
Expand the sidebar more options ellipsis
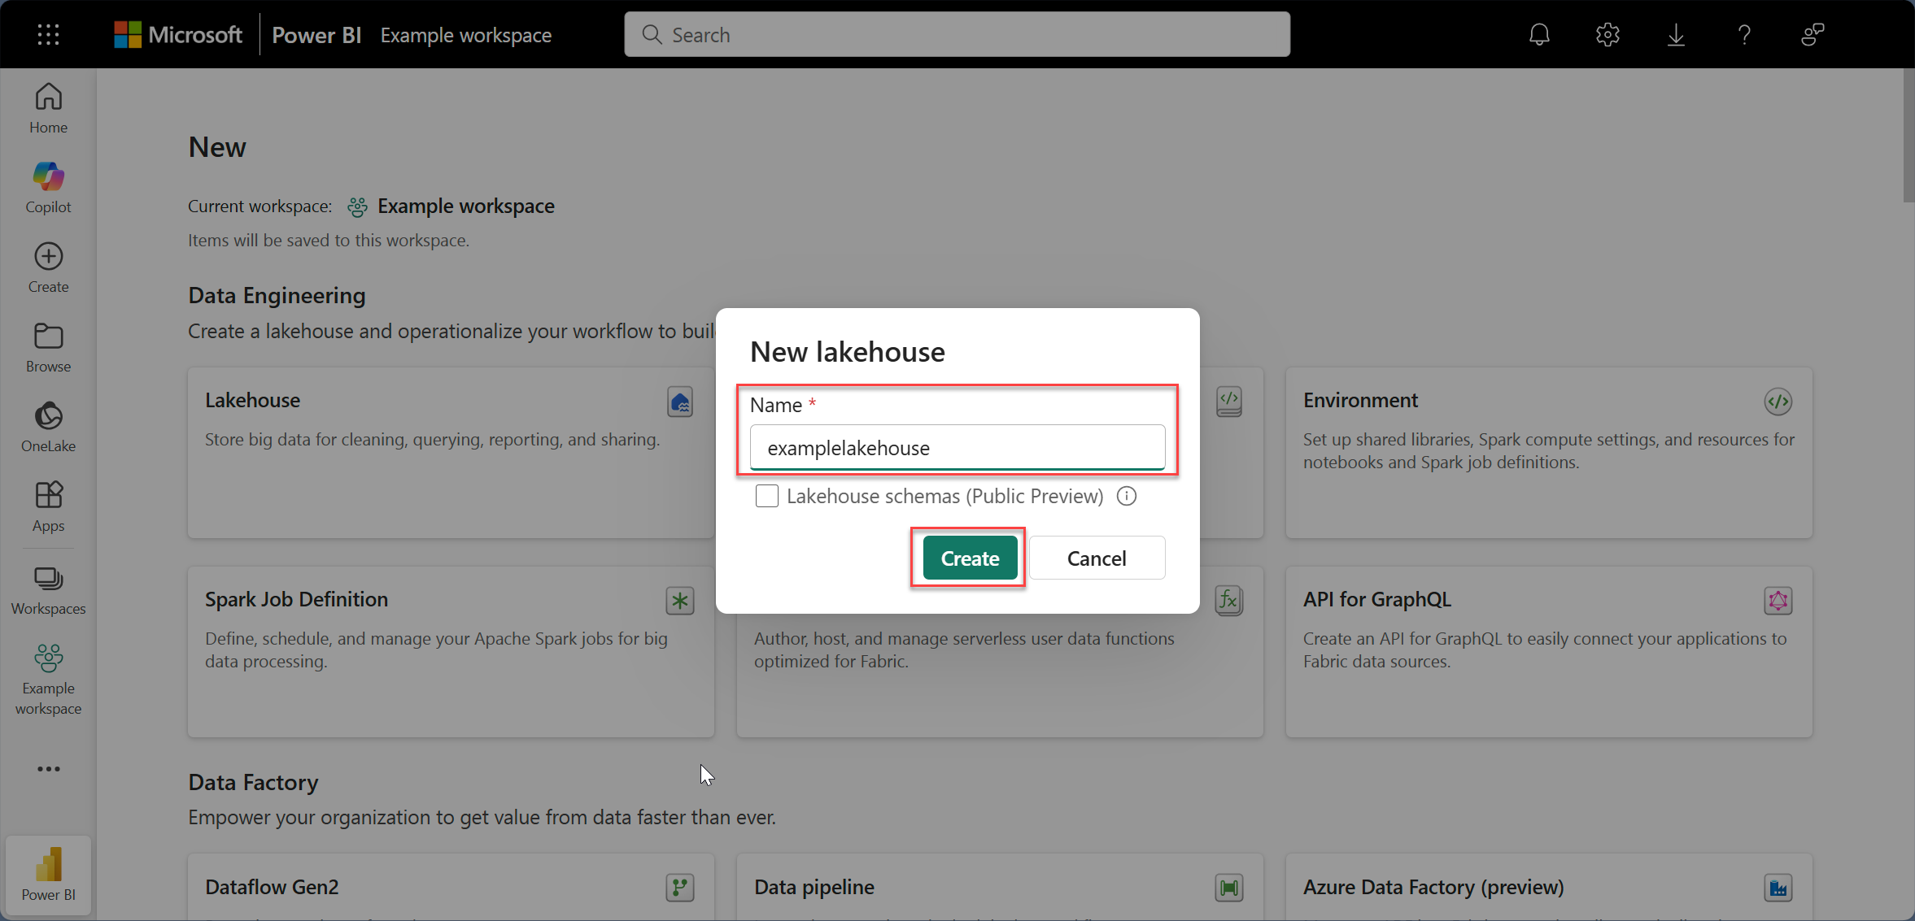[48, 769]
